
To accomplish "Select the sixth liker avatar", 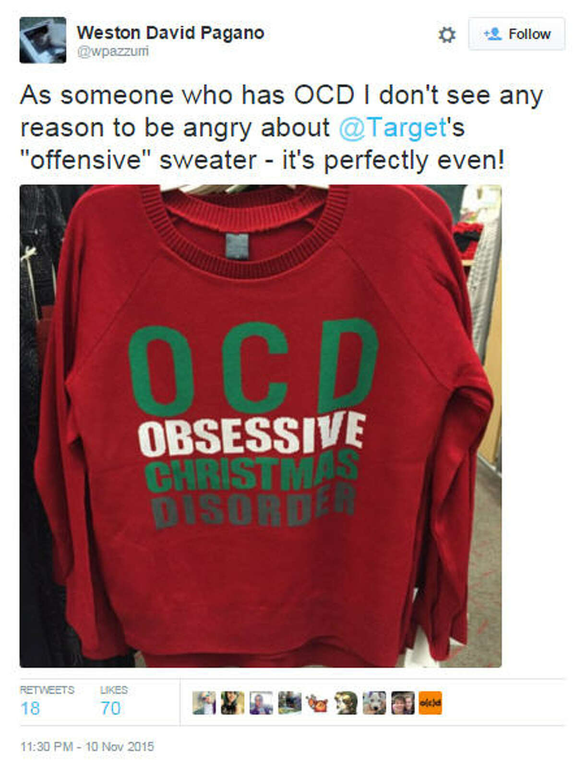I will click(346, 703).
